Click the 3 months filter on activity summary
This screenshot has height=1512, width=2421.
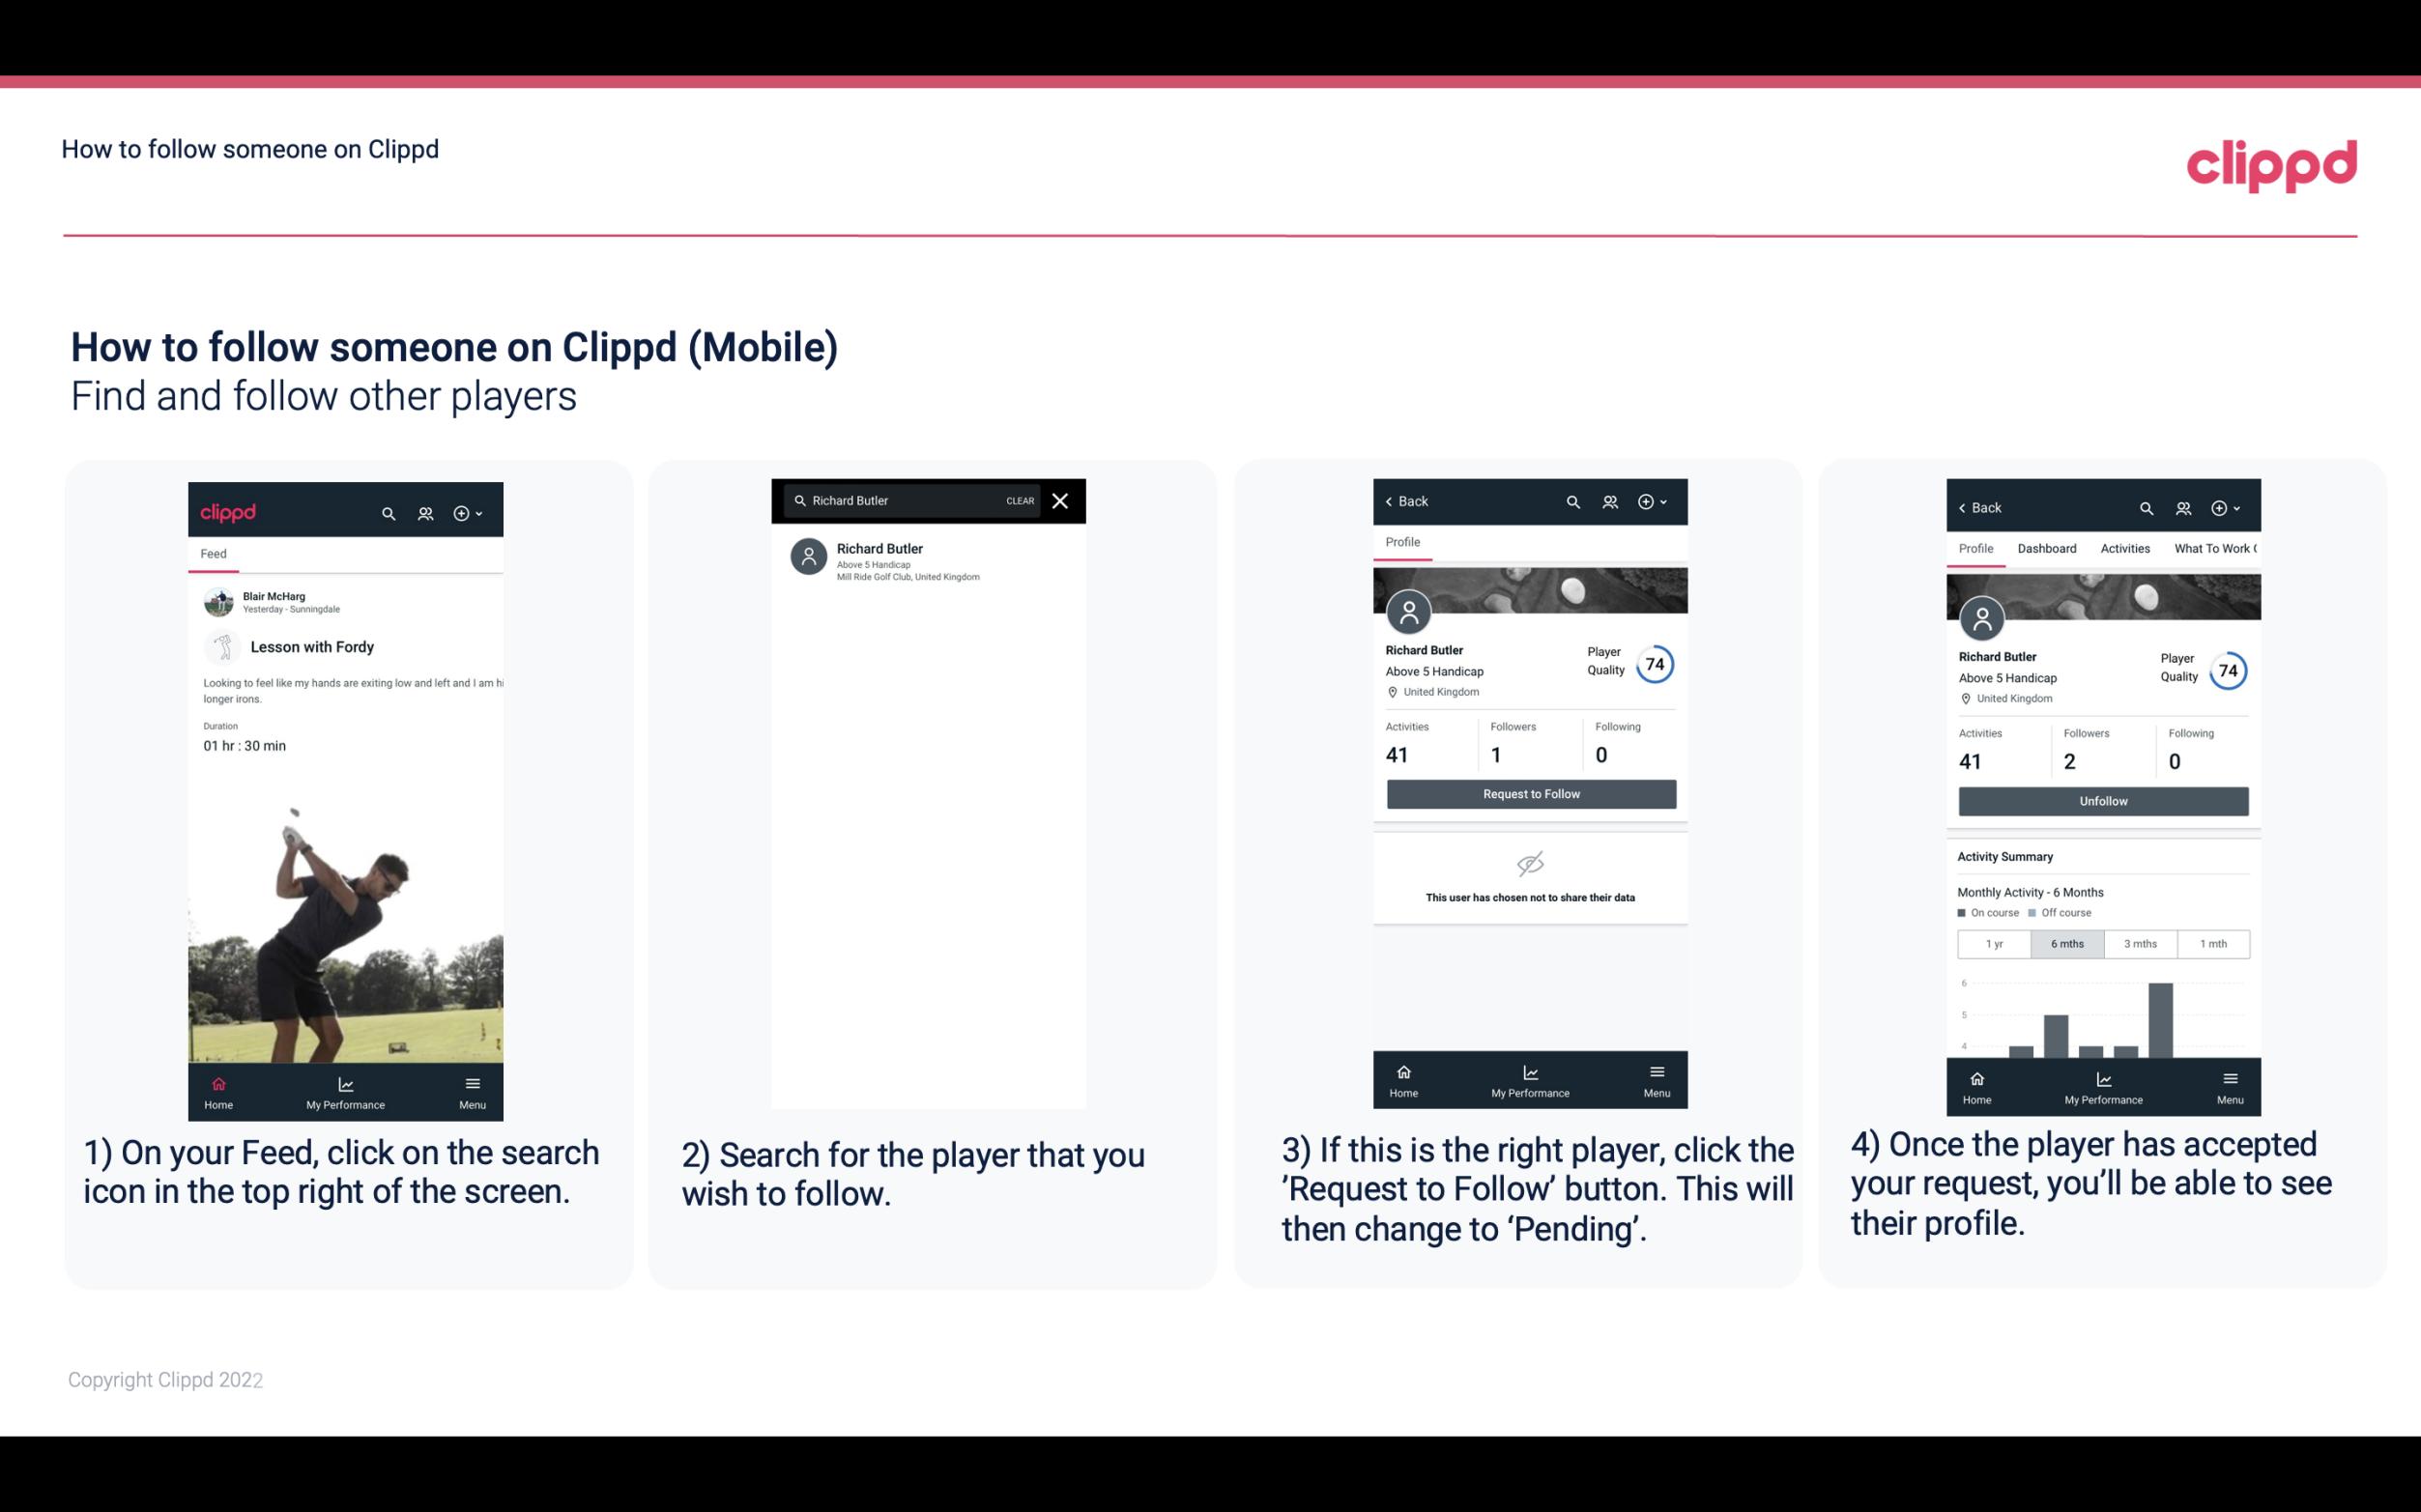click(2143, 942)
